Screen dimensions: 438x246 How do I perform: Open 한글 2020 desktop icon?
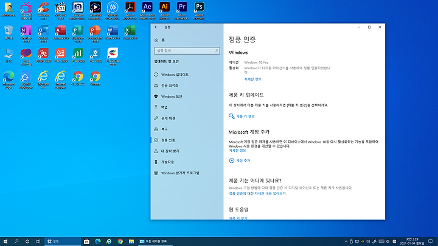click(96, 55)
